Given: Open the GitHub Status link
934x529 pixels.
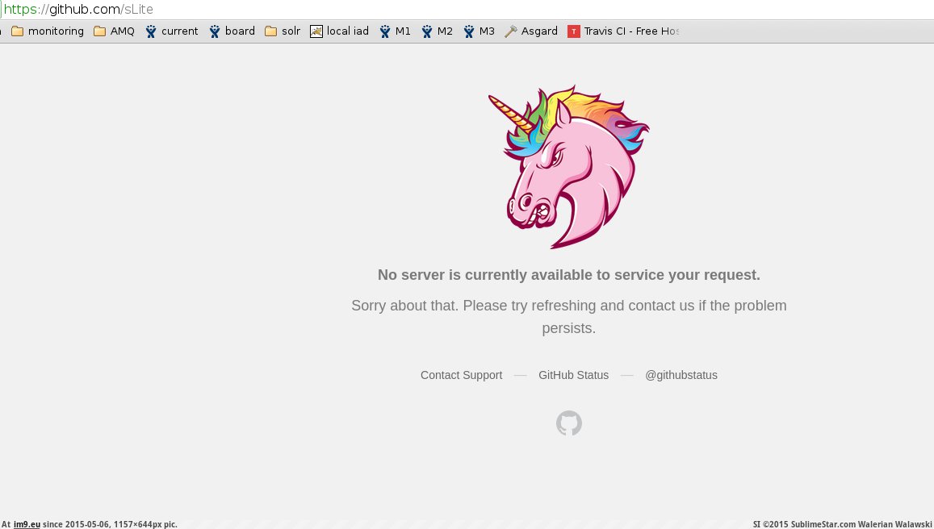Looking at the screenshot, I should (x=574, y=376).
